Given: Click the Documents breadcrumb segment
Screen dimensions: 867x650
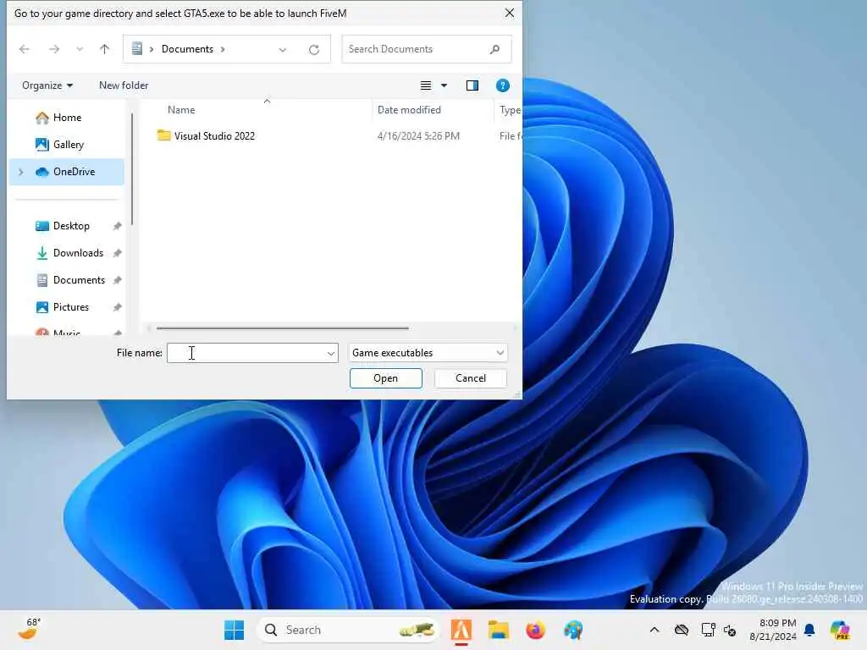Looking at the screenshot, I should 187,48.
